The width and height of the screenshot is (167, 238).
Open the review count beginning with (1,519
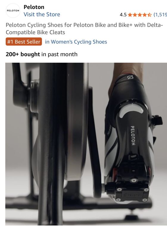[x=160, y=15]
